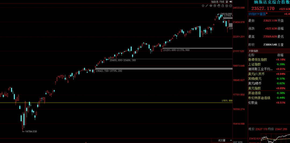Collapse the side panel with arrow icon
Image resolution: width=290 pixels, height=143 pixels.
[x=231, y=2]
